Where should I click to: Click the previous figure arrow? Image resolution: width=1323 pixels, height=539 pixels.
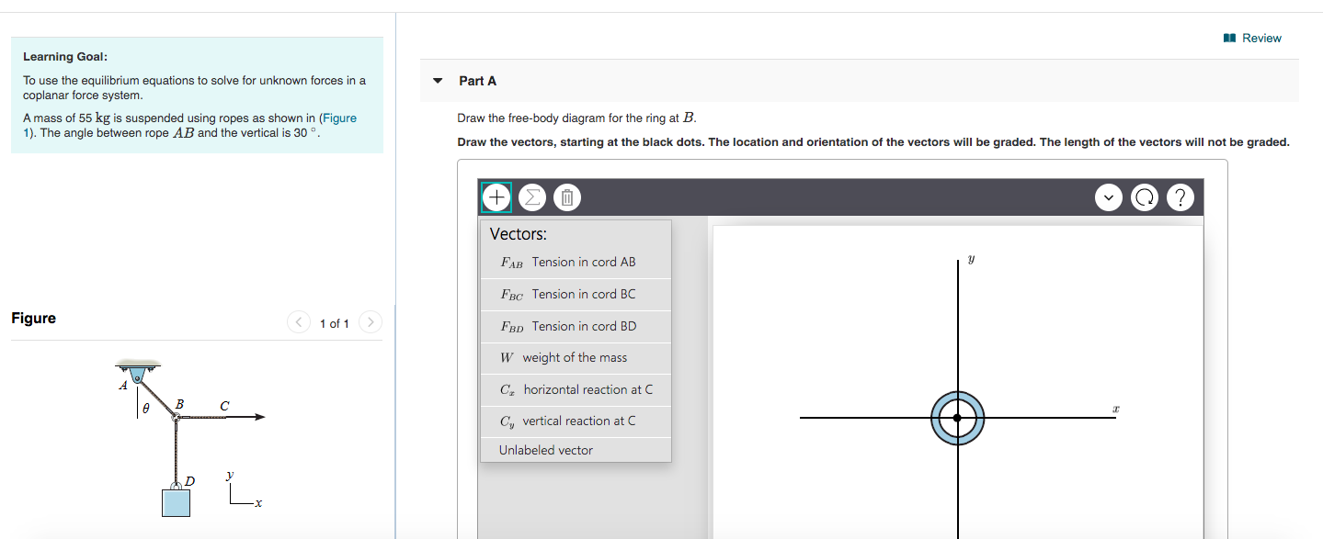[298, 322]
